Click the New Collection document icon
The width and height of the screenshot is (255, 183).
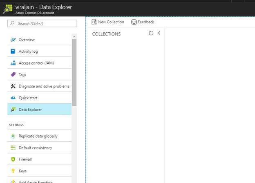(94, 22)
